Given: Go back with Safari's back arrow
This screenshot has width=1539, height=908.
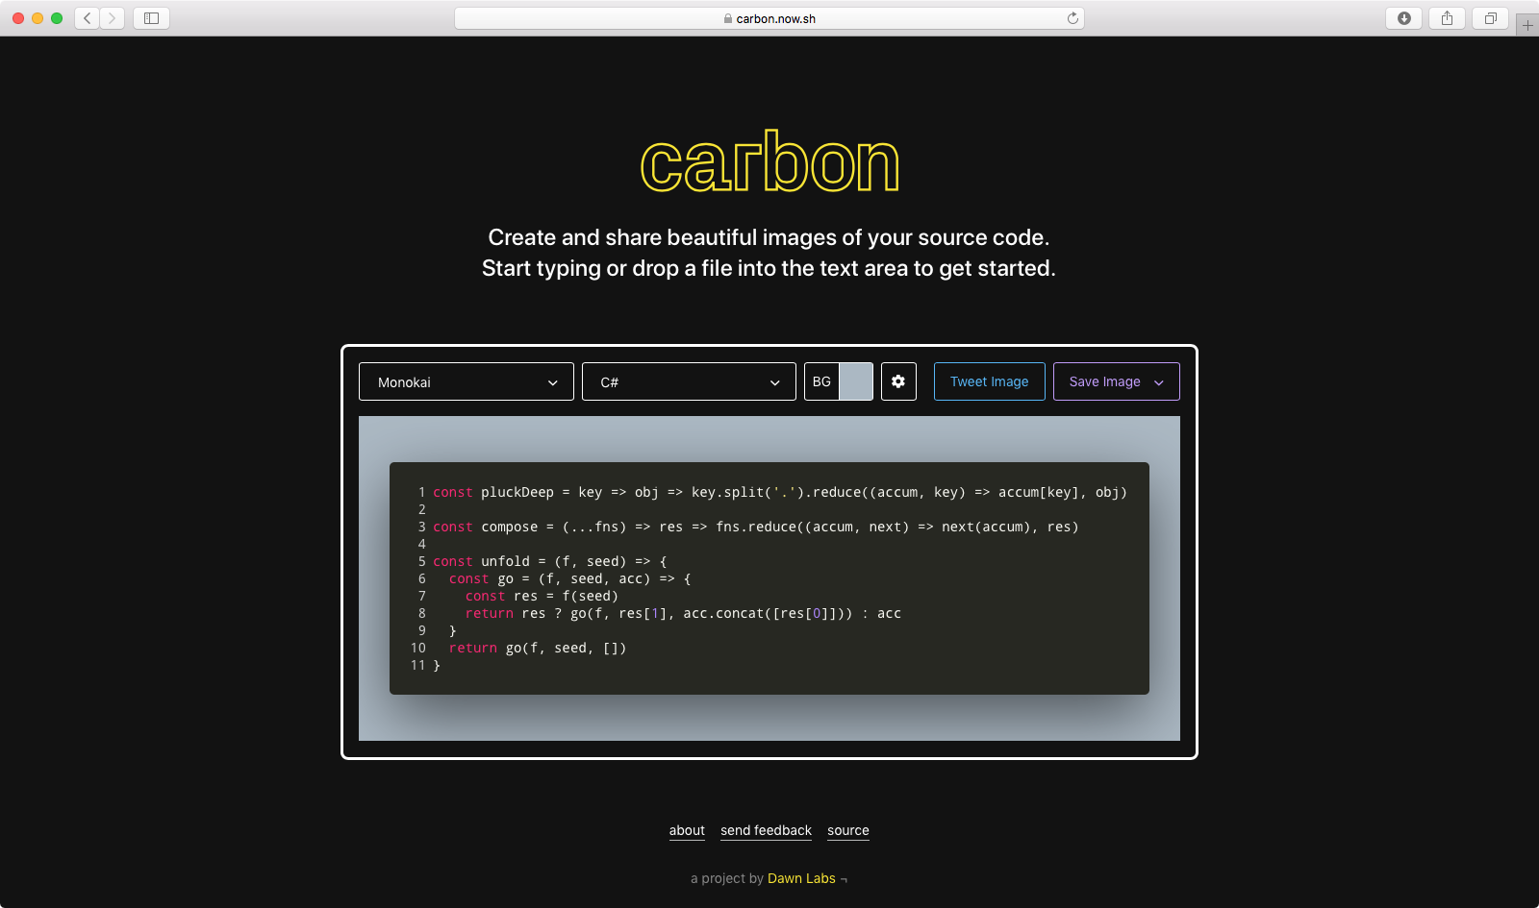Looking at the screenshot, I should pos(88,18).
